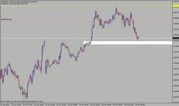
Task: Click the 11649.4 price axis label
Action: (176, 91)
